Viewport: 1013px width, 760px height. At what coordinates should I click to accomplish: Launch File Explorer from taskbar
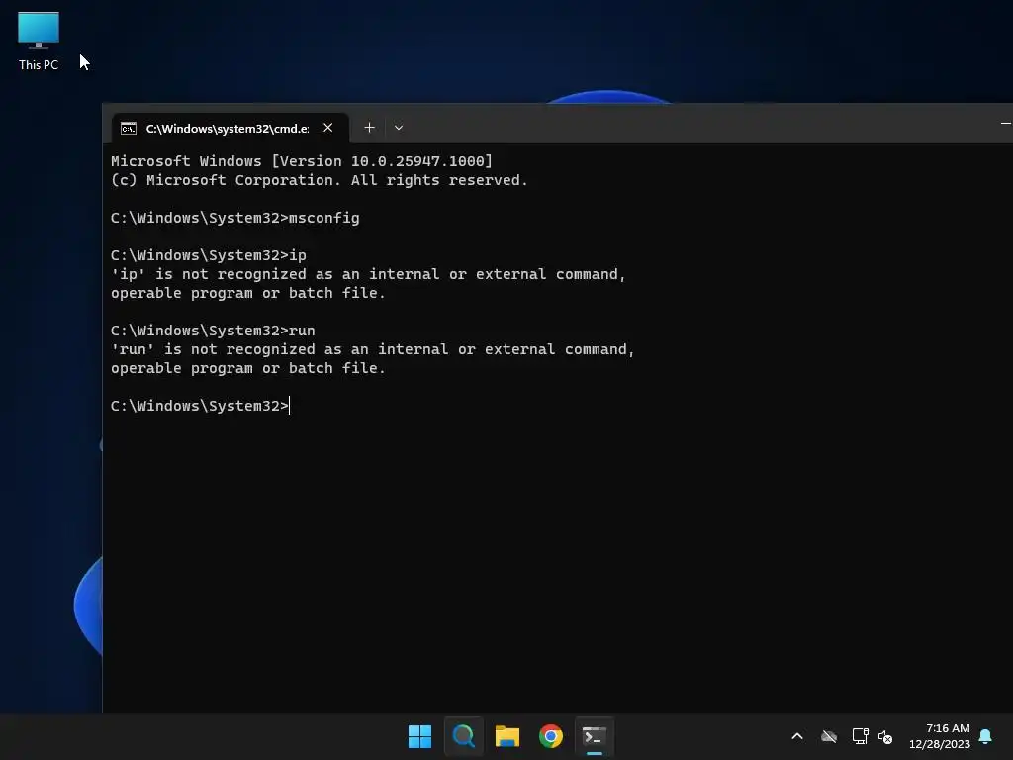507,736
